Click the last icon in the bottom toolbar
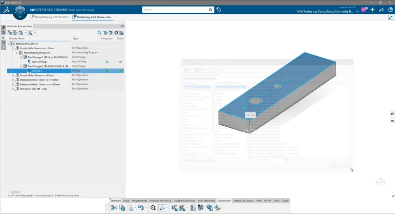395x214 pixels. pos(217,208)
